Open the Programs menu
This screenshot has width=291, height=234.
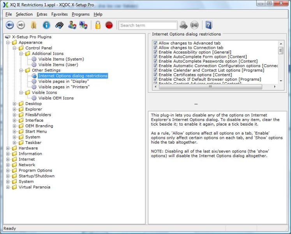pyautogui.click(x=81, y=14)
